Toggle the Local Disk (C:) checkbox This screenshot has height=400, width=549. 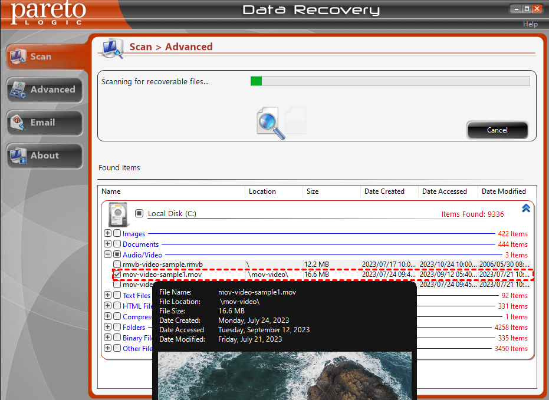139,213
